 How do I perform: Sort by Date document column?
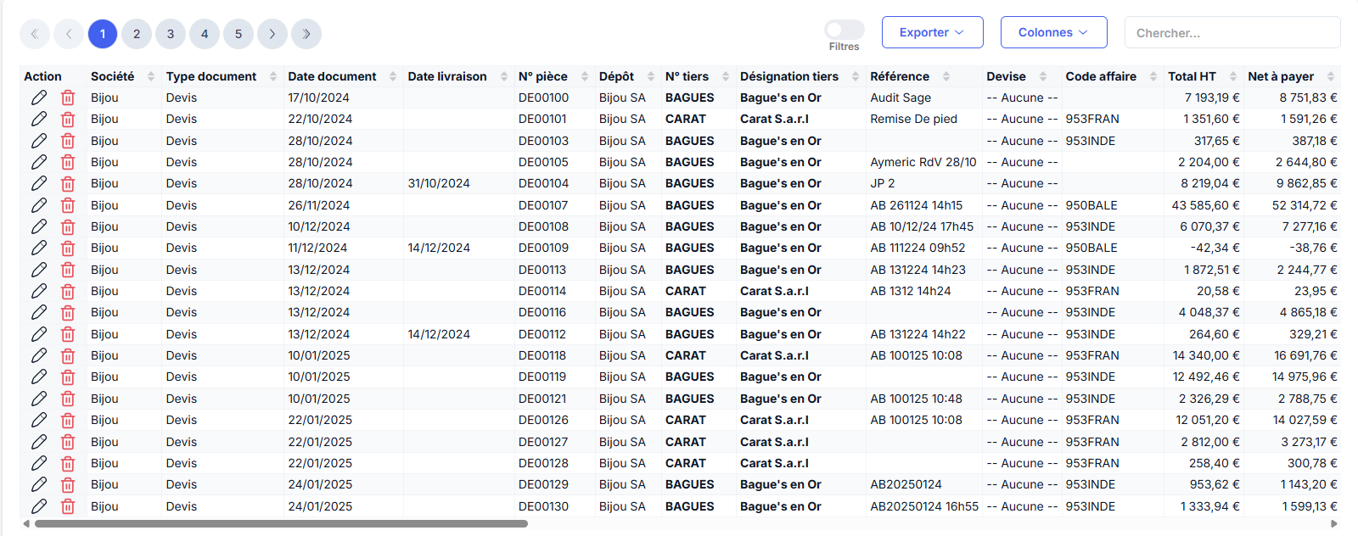point(332,76)
